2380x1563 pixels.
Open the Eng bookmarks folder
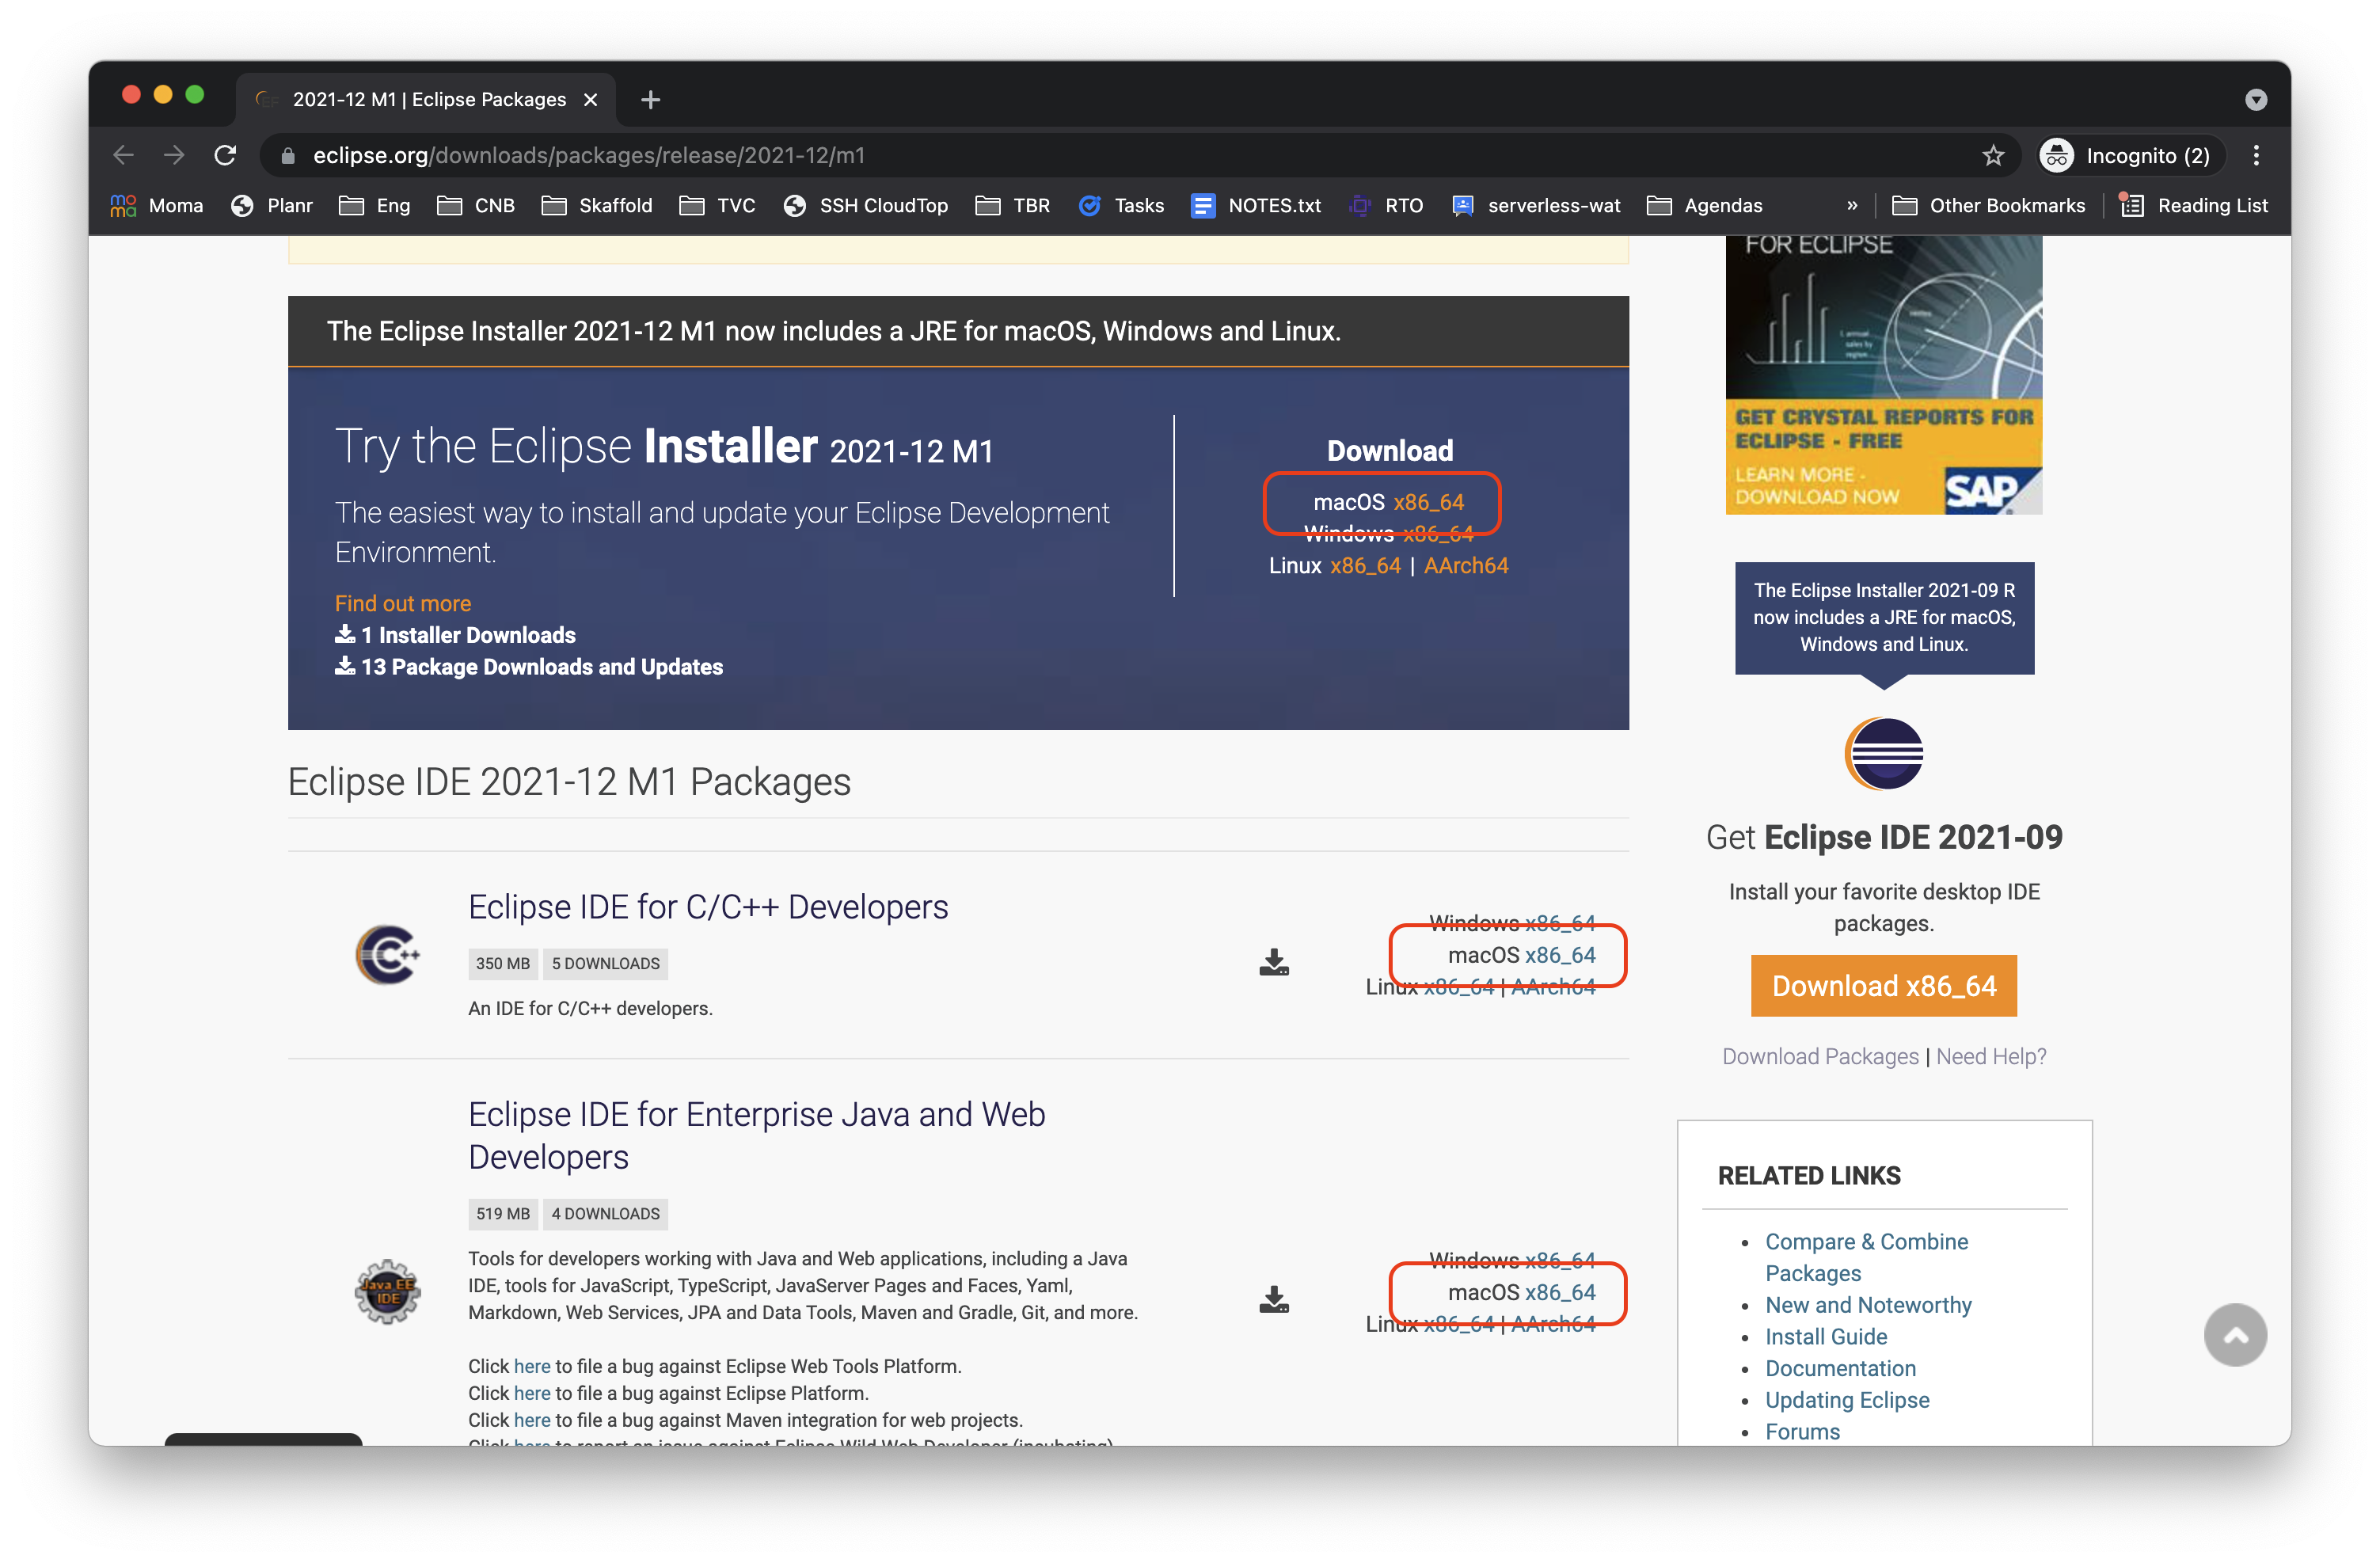tap(374, 205)
